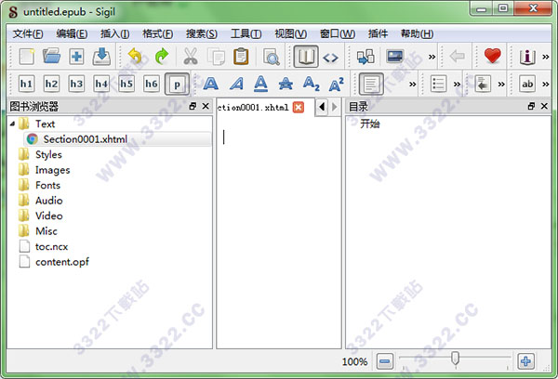Toggle underline text formatting
The image size is (558, 379).
260,84
